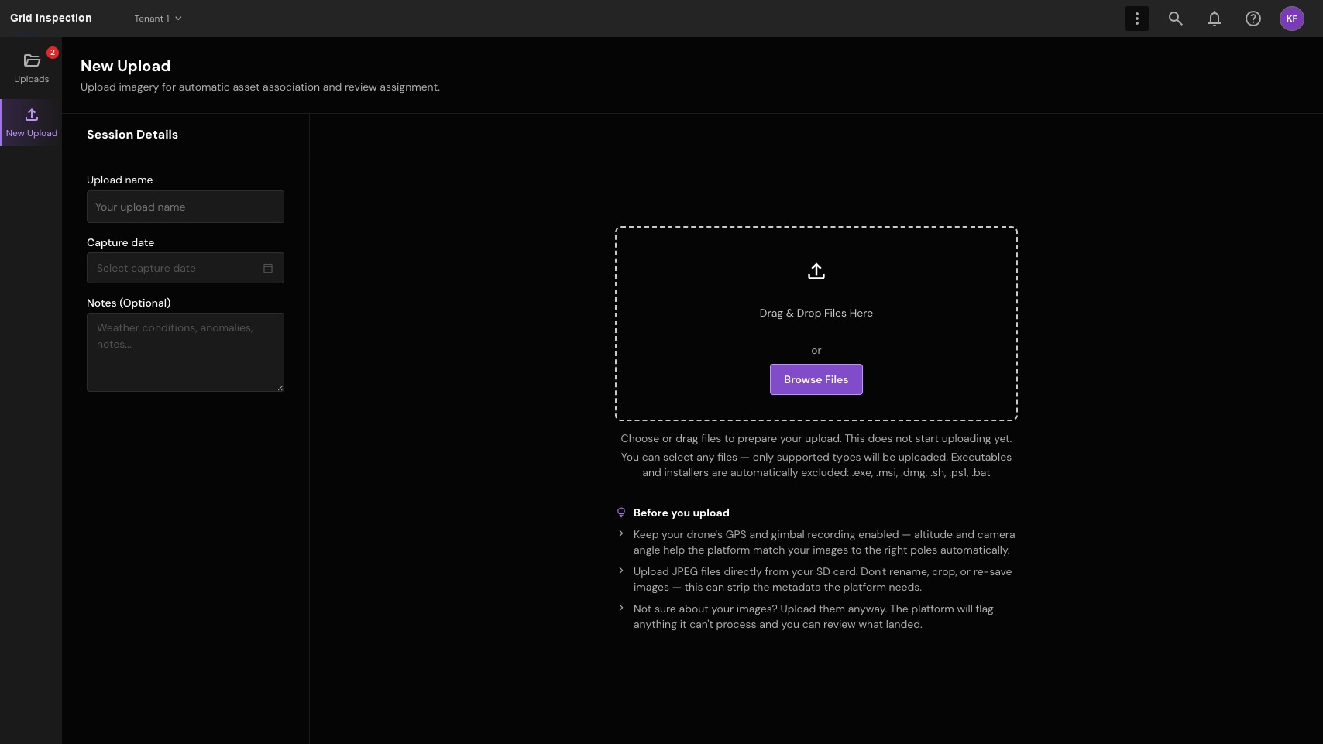Image resolution: width=1323 pixels, height=744 pixels.
Task: Expand the Not sure about your images tip
Action: 620,608
